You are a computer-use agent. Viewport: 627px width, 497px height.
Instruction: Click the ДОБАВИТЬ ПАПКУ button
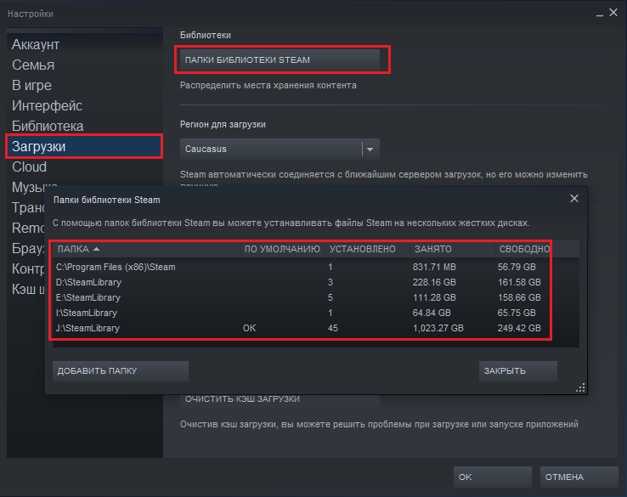pyautogui.click(x=121, y=371)
